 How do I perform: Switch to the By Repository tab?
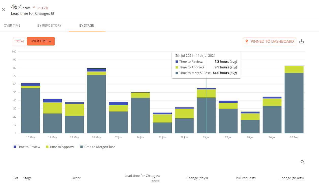(49, 25)
